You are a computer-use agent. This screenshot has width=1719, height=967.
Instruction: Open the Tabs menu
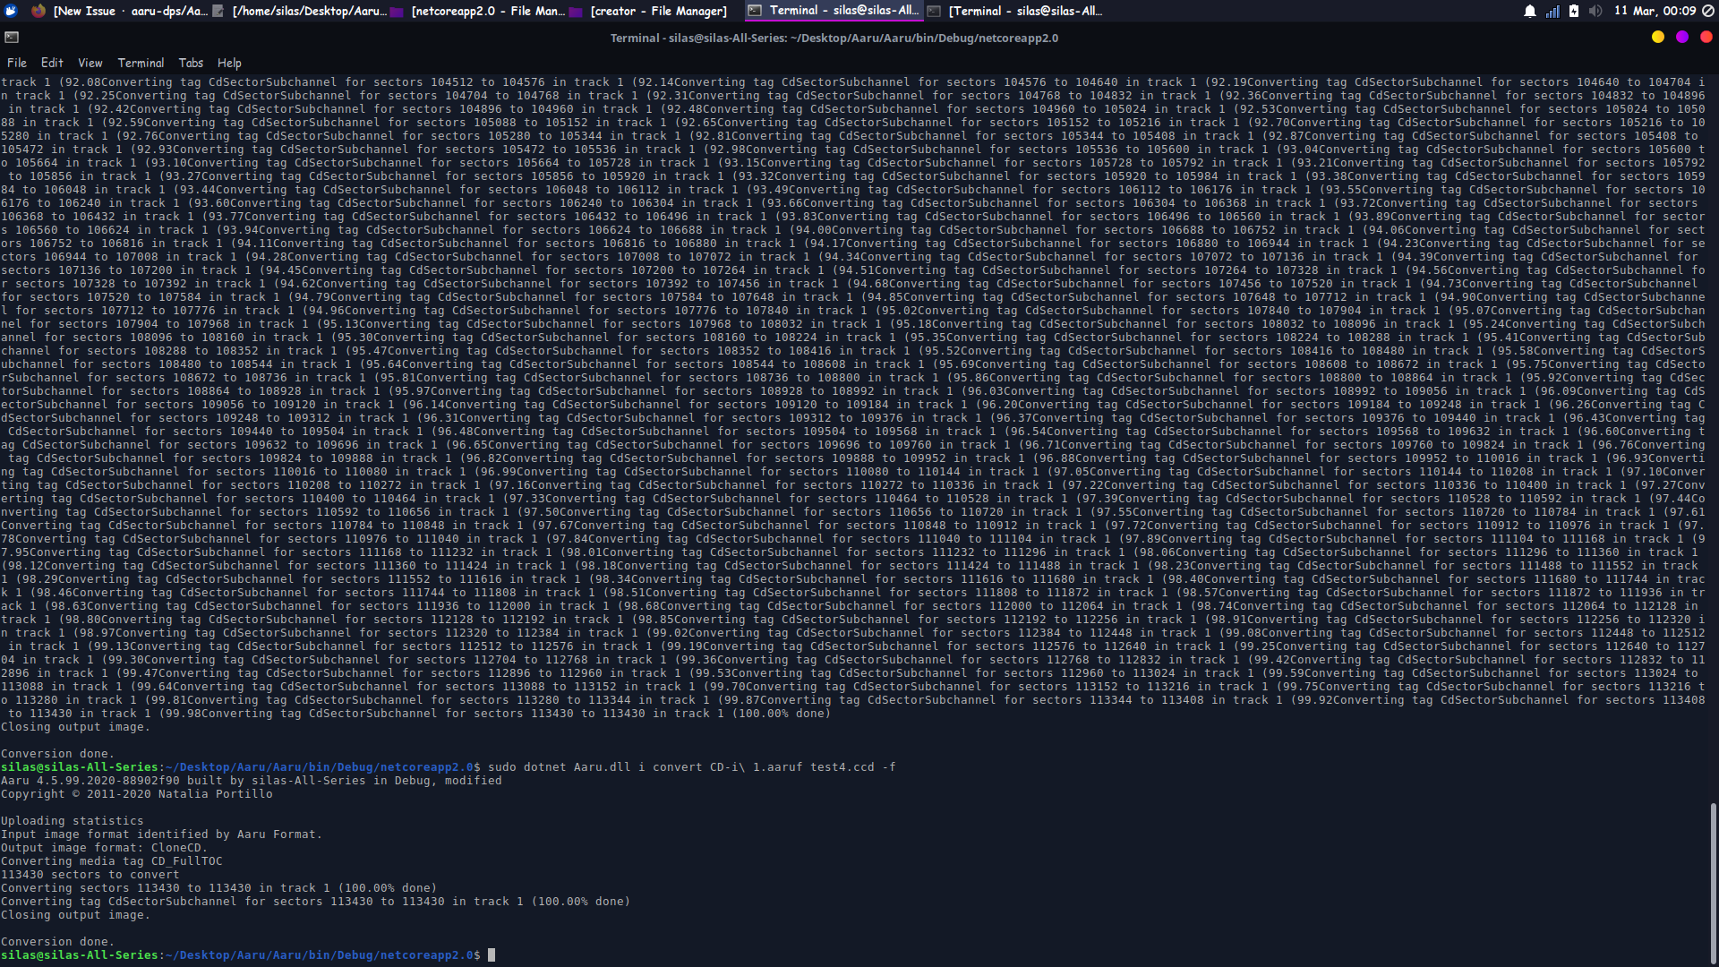pyautogui.click(x=191, y=63)
